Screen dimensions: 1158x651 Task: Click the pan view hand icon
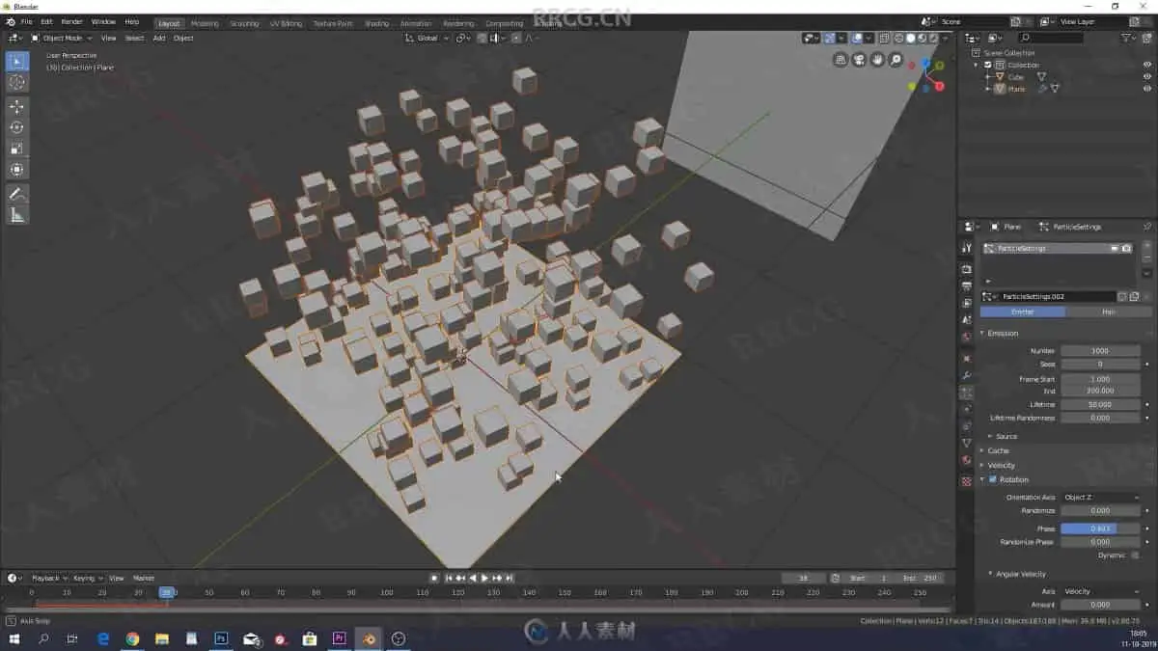pos(877,60)
